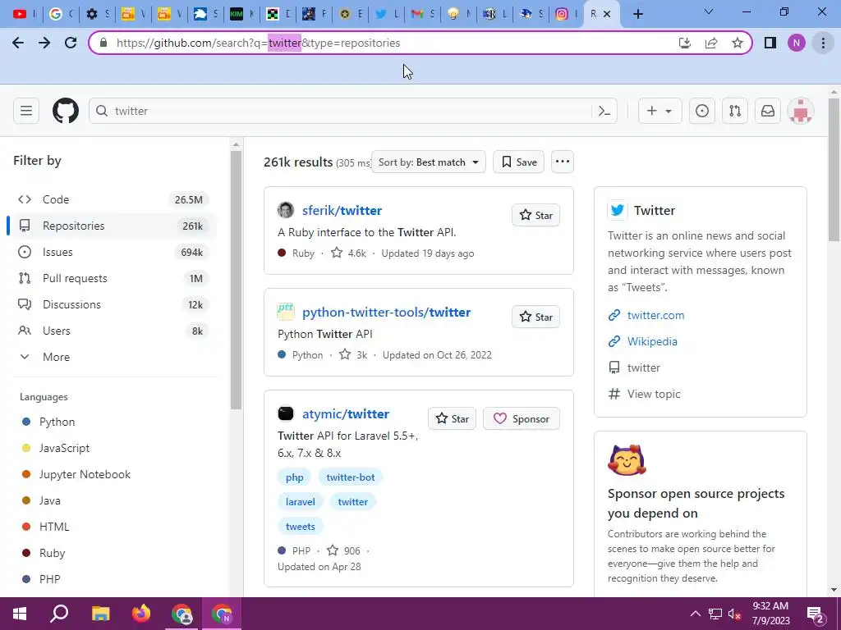Go back with browser back arrow

18,43
